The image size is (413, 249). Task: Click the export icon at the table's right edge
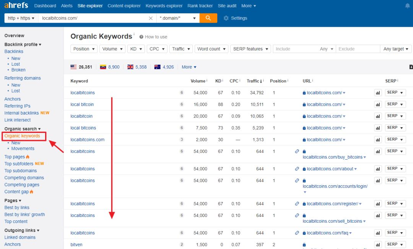pyautogui.click(x=411, y=67)
